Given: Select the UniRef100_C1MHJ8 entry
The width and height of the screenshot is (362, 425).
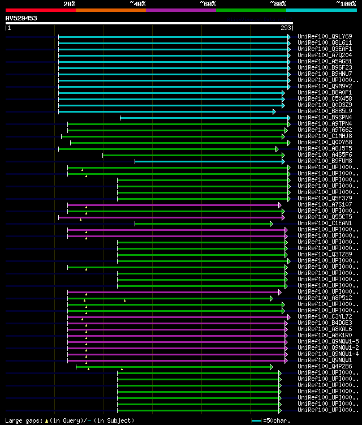Looking at the screenshot, I should pos(325,136).
